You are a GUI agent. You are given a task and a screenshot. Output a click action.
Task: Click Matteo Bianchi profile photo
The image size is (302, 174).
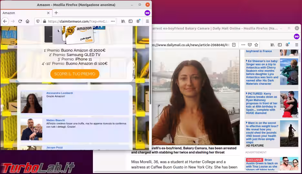(31, 129)
